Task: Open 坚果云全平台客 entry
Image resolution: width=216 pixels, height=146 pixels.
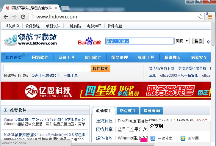Action: click(133, 129)
